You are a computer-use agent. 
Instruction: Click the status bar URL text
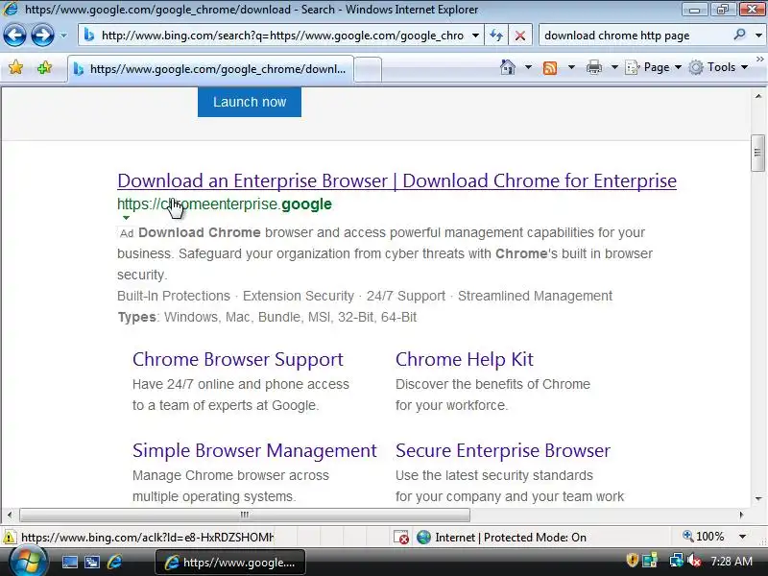click(x=147, y=538)
